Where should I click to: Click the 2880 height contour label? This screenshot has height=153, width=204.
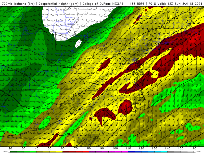click(x=72, y=67)
